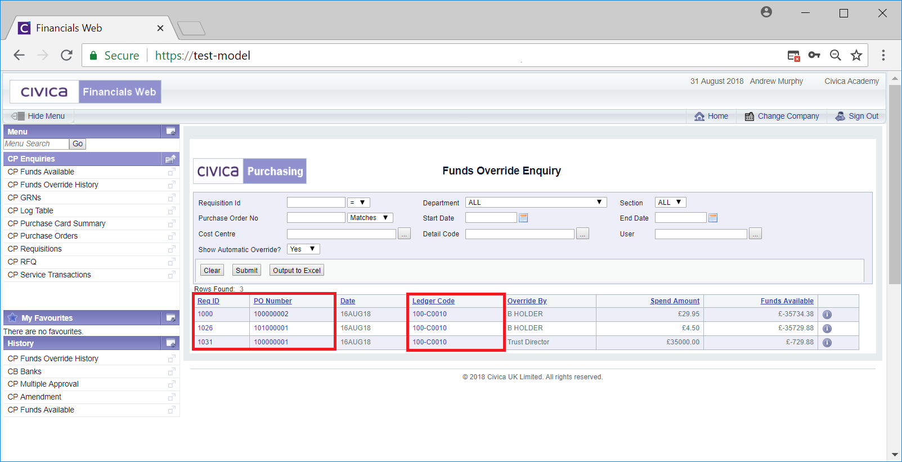Click the Cost Centre input field
902x462 pixels.
[342, 234]
